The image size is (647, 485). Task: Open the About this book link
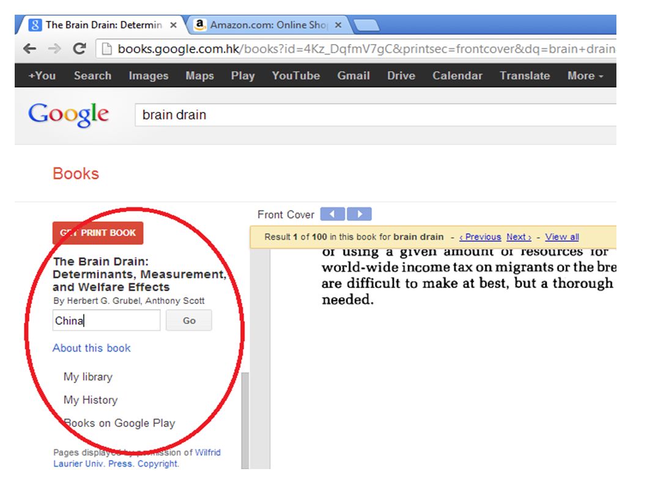92,348
